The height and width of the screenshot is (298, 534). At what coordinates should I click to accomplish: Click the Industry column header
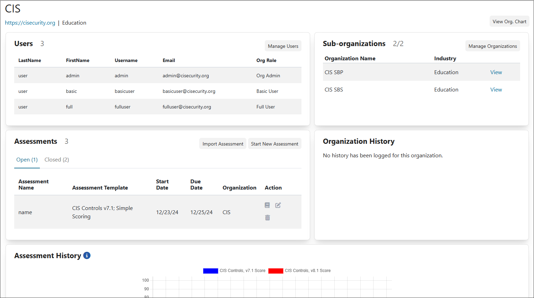(x=445, y=59)
